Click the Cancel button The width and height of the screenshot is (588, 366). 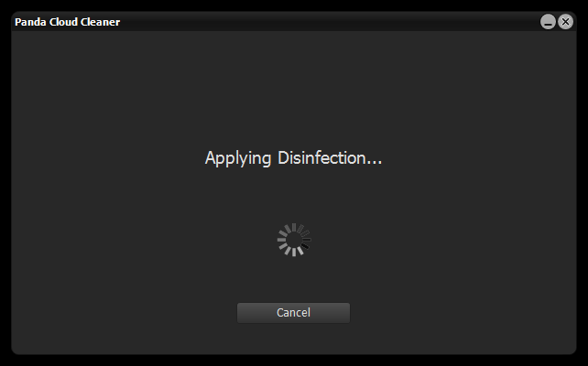(x=293, y=313)
